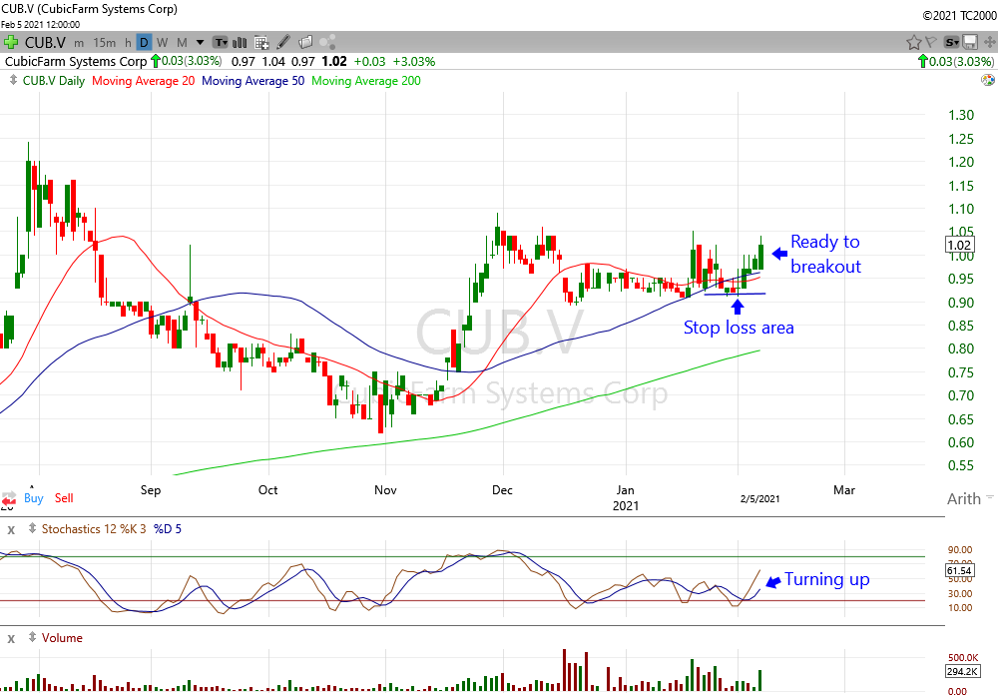This screenshot has height=699, width=998.
Task: Click the %D 5 label
Action: click(x=167, y=529)
